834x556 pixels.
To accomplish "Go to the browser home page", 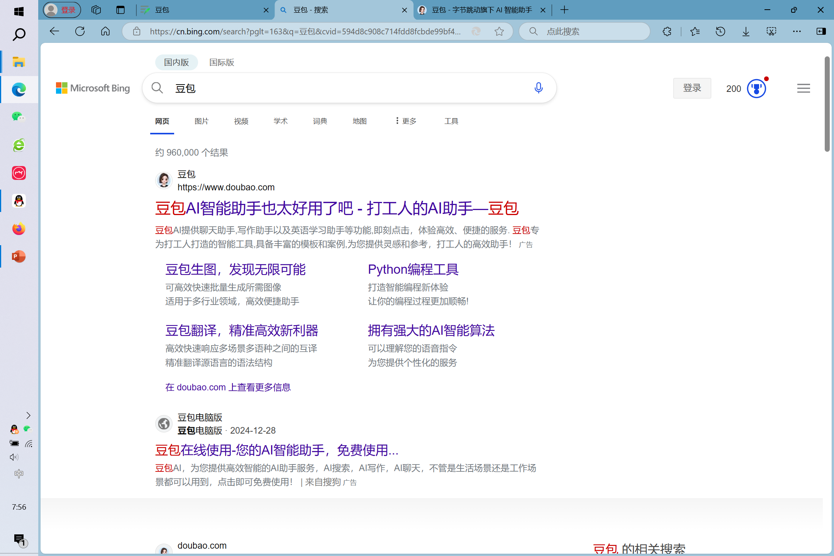I will pos(105,31).
